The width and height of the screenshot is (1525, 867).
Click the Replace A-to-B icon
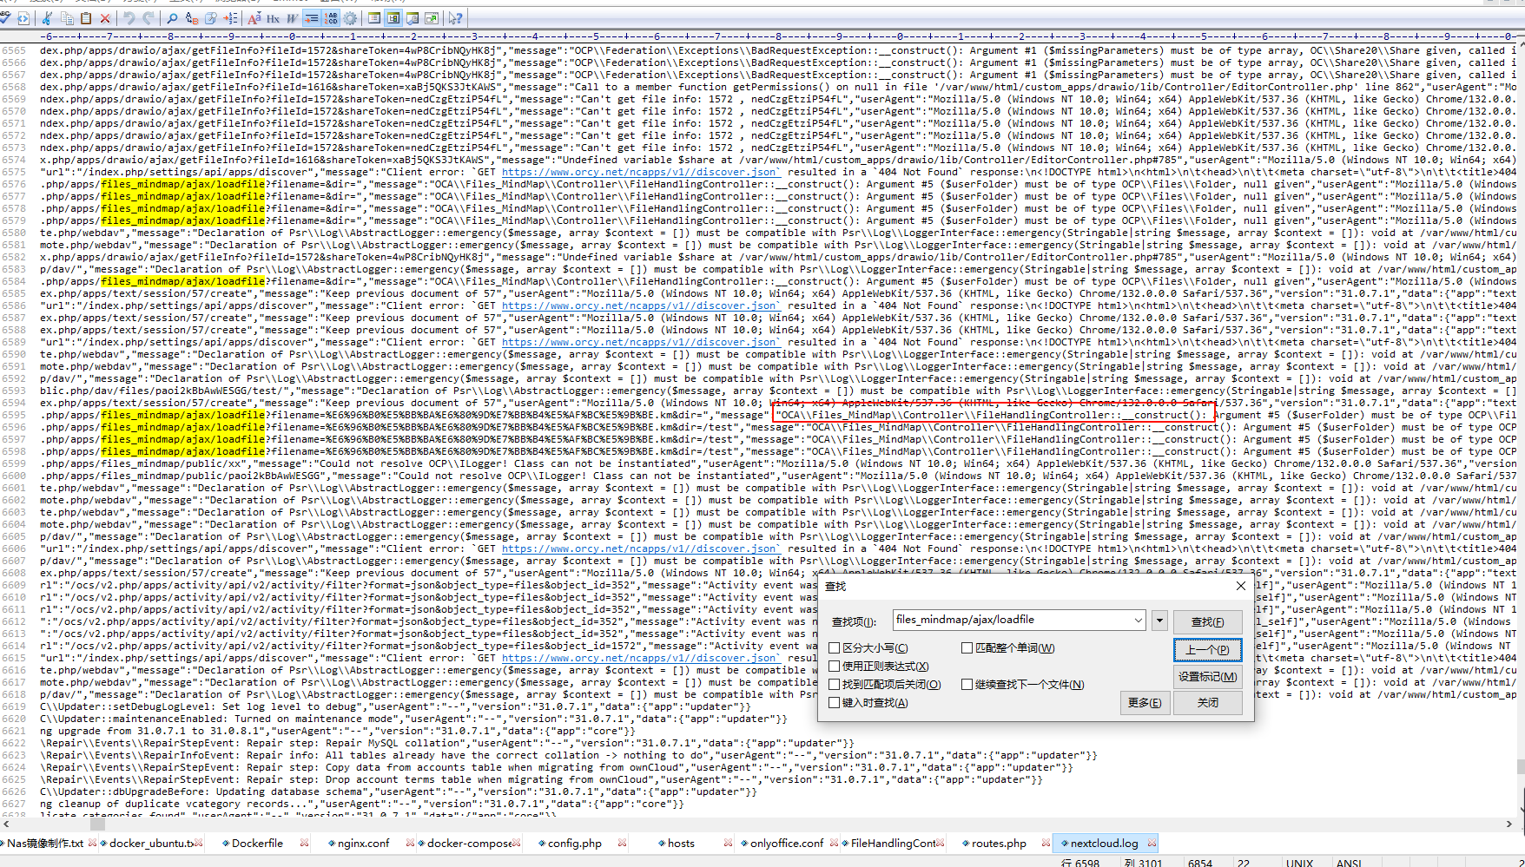click(x=192, y=17)
